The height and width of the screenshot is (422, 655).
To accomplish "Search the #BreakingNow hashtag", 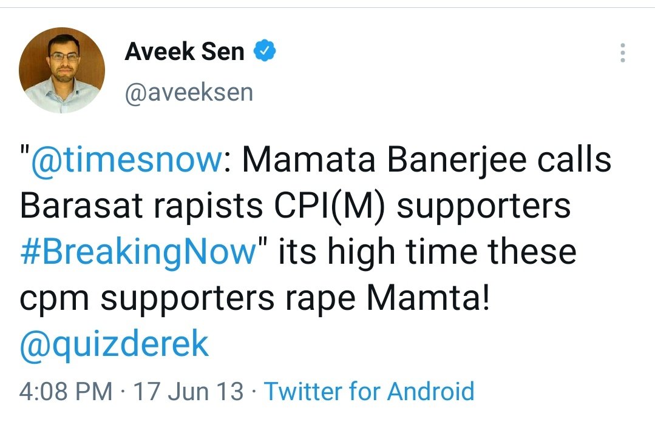I will pyautogui.click(x=138, y=250).
